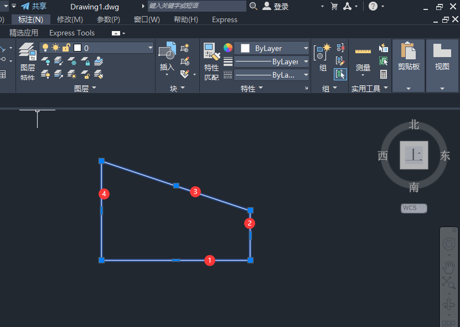This screenshot has height=327, width=460.
Task: Click the Edit Attributes icon
Action: 185,74
